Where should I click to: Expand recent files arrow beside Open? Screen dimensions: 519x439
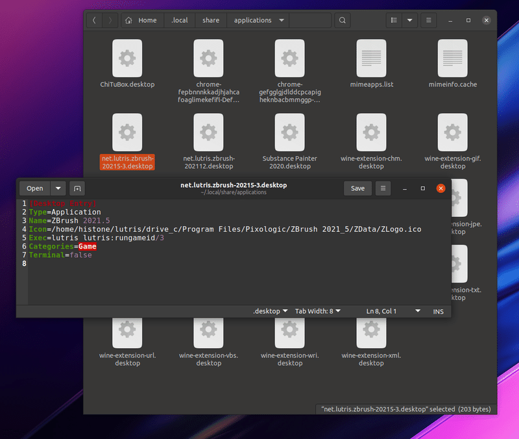58,188
